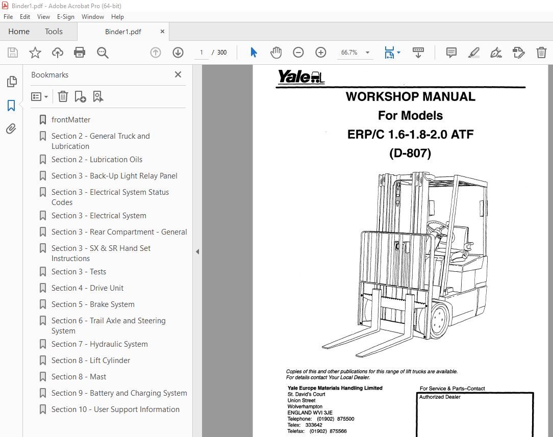
Task: Open bookmarks options dropdown menu
Action: point(39,96)
